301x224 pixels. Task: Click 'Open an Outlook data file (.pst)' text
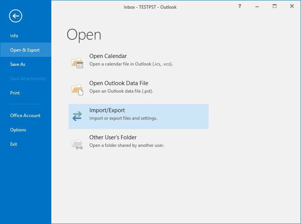pos(121,91)
